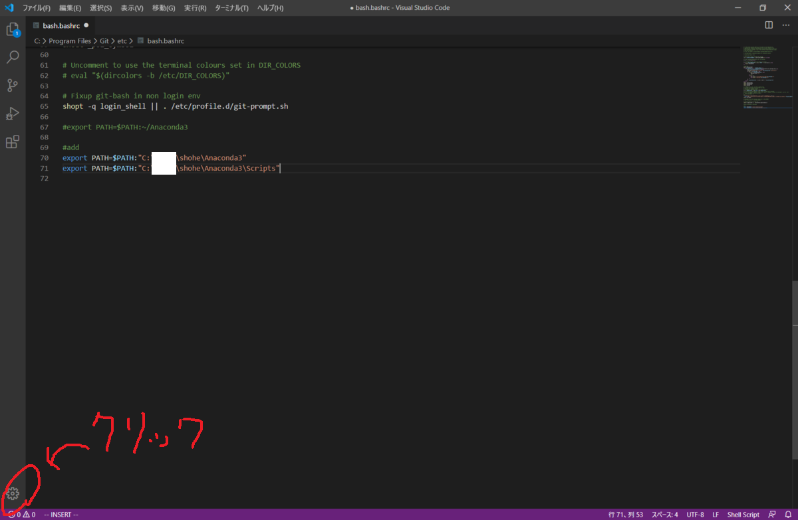Open the Source Control icon

coord(13,85)
